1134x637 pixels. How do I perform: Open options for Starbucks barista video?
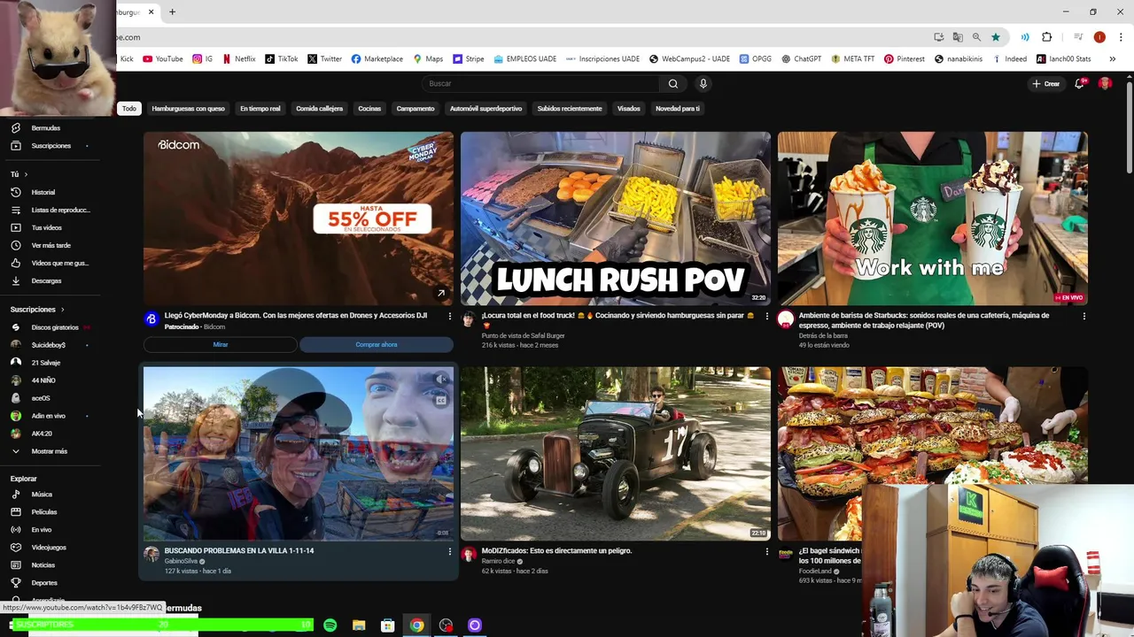pyautogui.click(x=1084, y=316)
